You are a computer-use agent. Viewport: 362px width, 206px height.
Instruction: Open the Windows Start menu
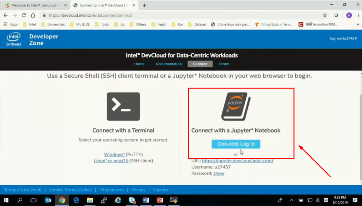tap(6, 200)
